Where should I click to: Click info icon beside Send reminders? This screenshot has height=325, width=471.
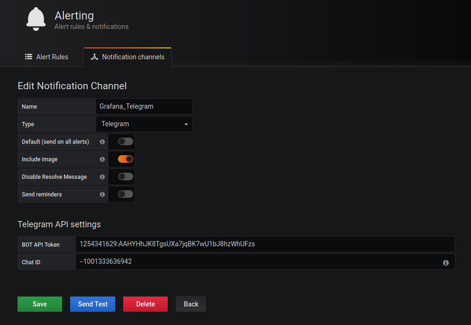[102, 195]
